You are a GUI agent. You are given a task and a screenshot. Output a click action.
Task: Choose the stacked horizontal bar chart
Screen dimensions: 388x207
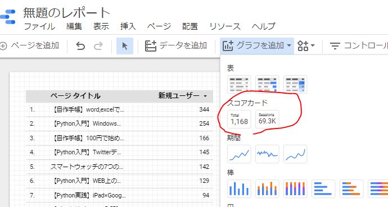[351, 189]
